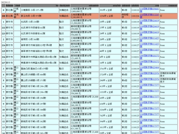The width and height of the screenshot is (179, 134).
Task: Click the saleamtstr column header
Action: (x=85, y=6)
